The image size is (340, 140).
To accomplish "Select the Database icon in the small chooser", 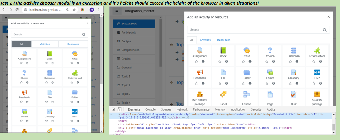I will (50, 73).
